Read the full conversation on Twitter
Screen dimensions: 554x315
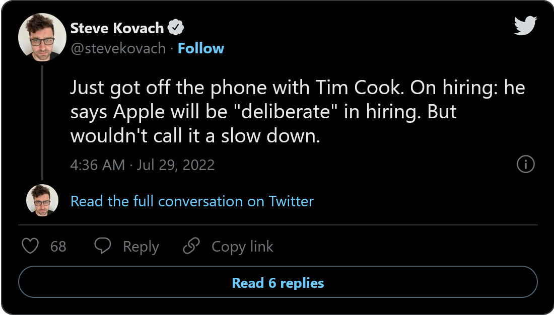pos(192,201)
